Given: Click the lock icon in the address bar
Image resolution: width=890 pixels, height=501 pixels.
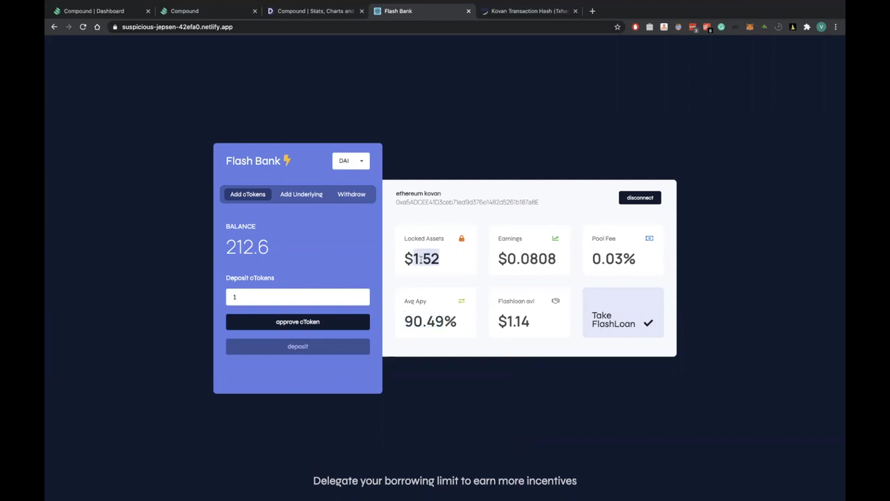Looking at the screenshot, I should point(115,27).
